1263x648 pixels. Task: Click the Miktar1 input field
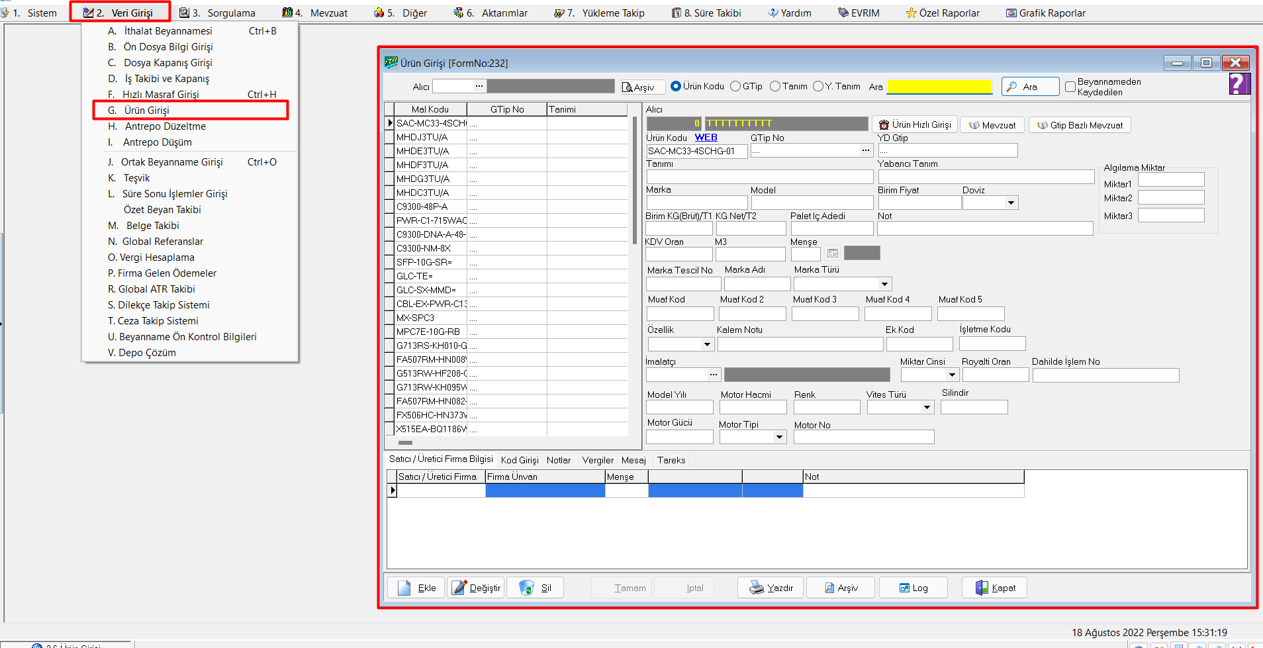pyautogui.click(x=1171, y=180)
